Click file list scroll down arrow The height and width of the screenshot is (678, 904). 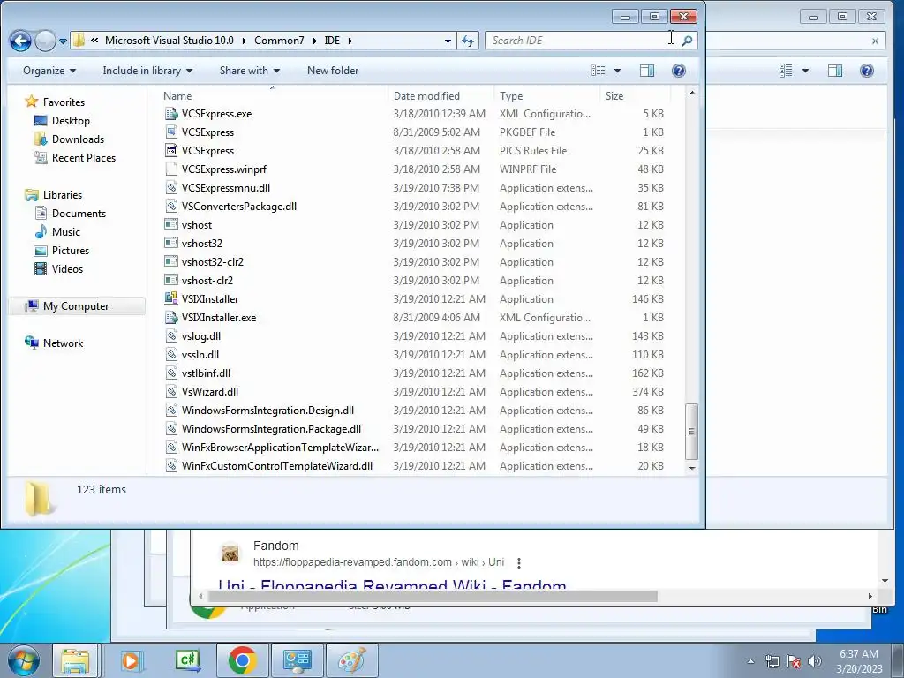[692, 468]
